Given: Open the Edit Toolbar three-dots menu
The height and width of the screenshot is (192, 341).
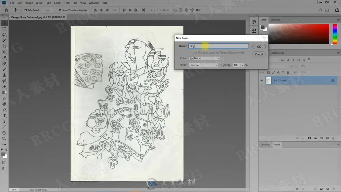Looking at the screenshot, I should (x=4, y=144).
